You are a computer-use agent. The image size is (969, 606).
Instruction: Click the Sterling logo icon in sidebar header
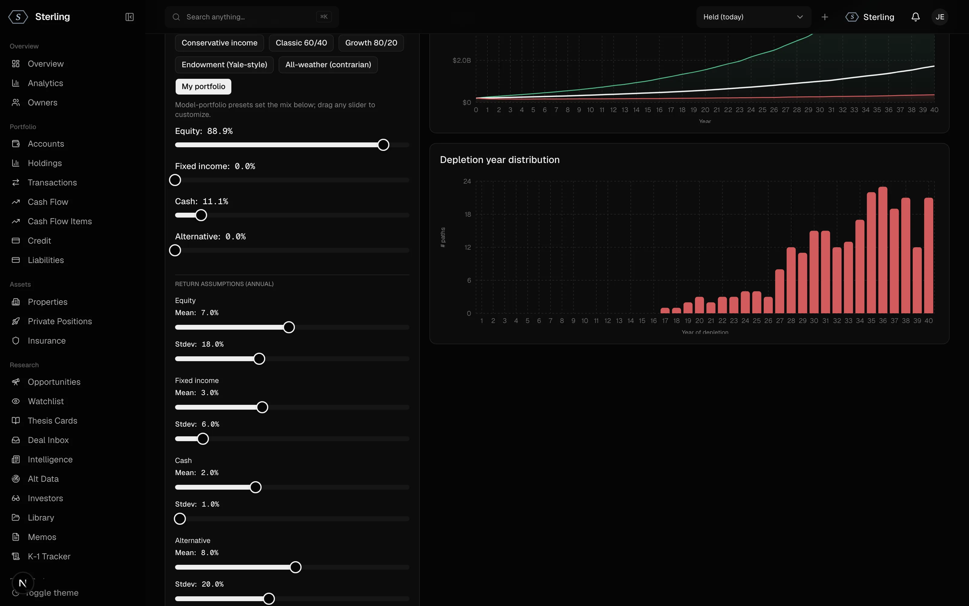[18, 17]
